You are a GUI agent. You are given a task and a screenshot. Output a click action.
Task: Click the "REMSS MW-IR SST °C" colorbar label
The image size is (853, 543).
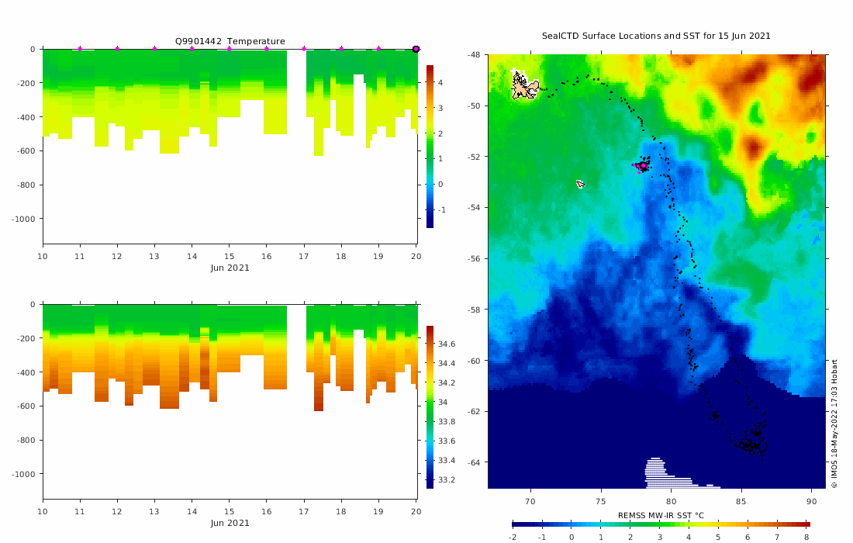[661, 515]
